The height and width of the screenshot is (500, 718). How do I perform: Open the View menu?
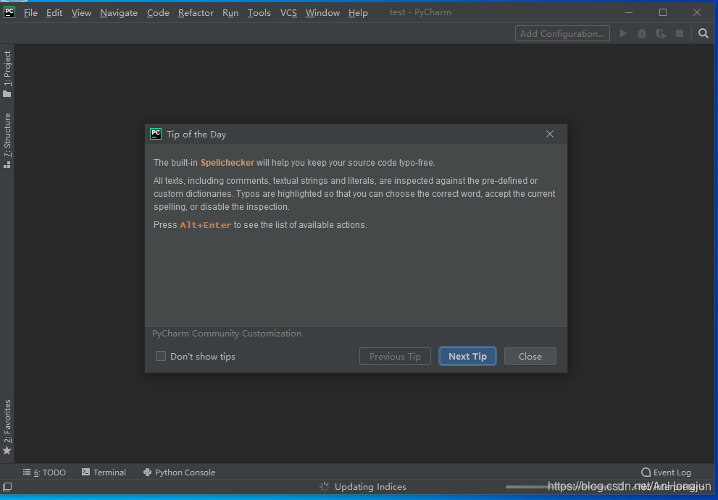81,13
